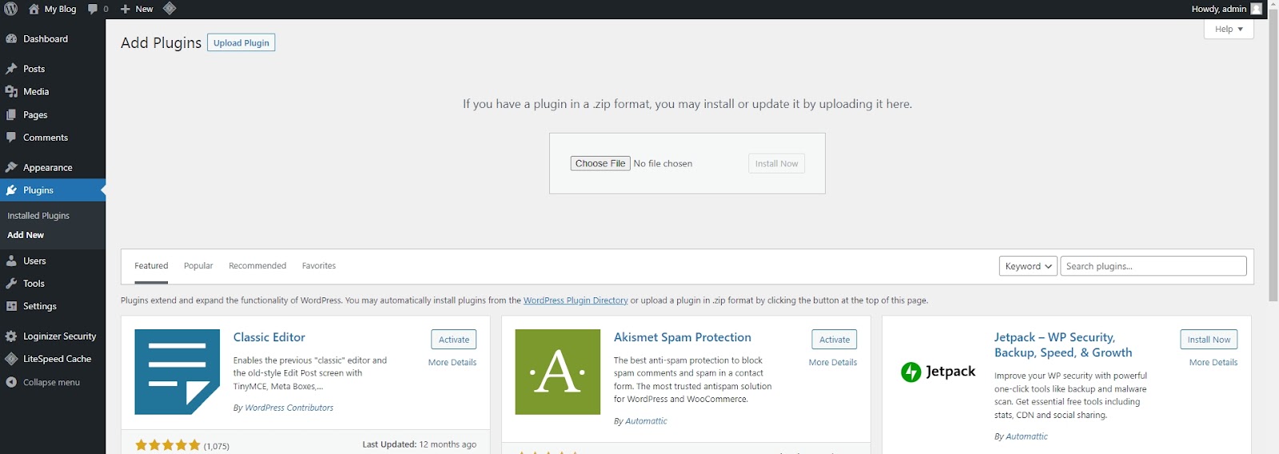Viewport: 1279px width, 454px height.
Task: Activate the Akismet Spam Protection plugin
Action: click(x=835, y=340)
